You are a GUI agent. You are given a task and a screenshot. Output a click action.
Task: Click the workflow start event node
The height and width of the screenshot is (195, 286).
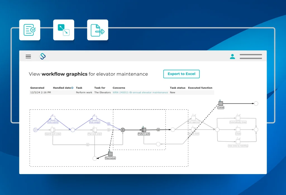pos(35,130)
